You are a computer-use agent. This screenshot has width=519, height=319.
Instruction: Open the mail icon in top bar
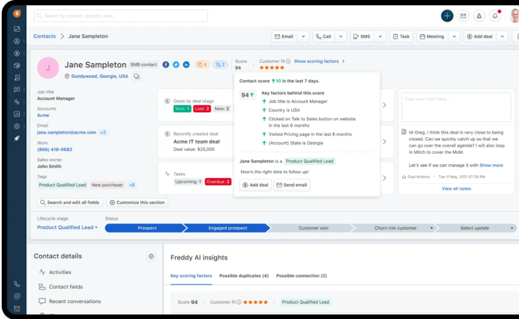point(463,16)
